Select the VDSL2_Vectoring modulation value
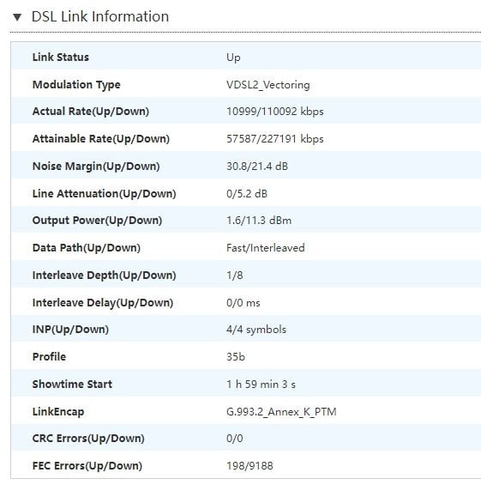The width and height of the screenshot is (481, 503). [x=268, y=85]
